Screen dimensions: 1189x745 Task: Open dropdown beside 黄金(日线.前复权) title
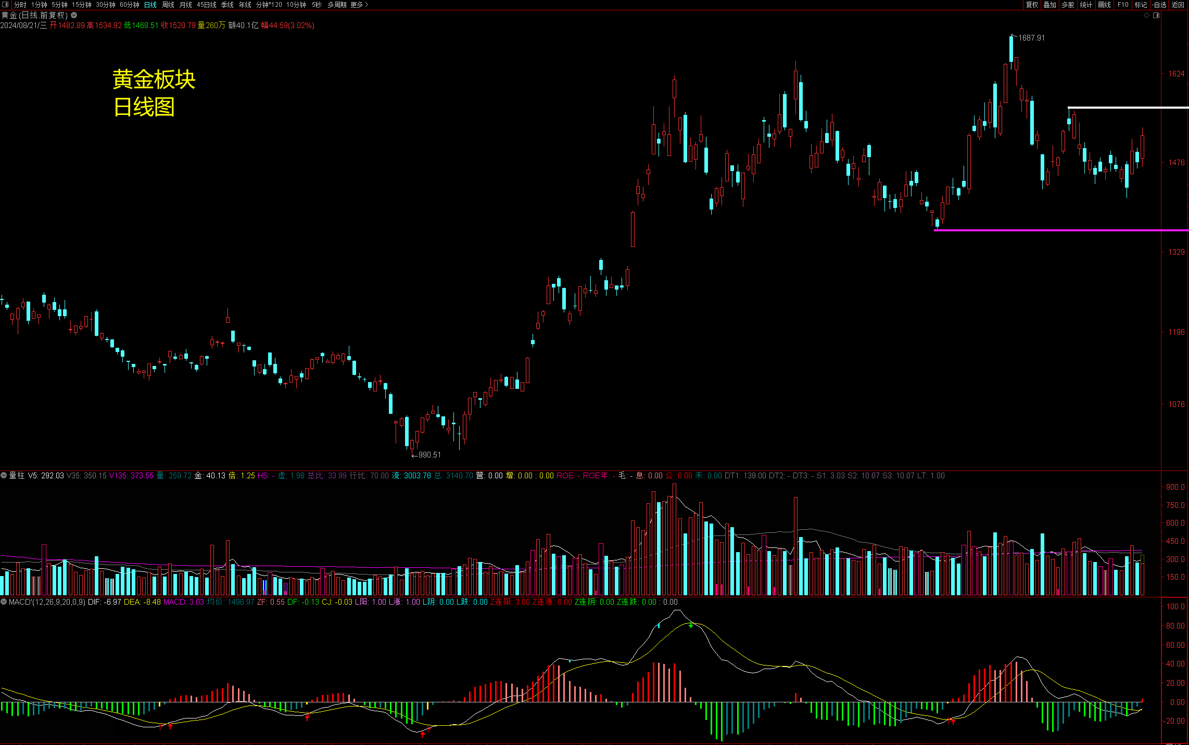[x=74, y=15]
